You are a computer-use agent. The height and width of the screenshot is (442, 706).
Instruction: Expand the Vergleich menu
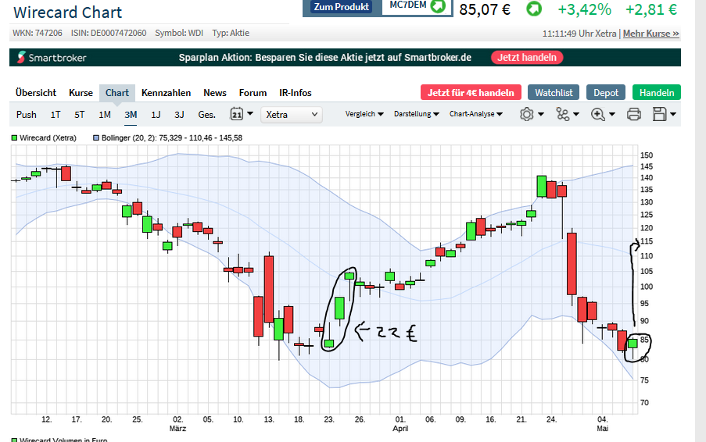pyautogui.click(x=364, y=114)
